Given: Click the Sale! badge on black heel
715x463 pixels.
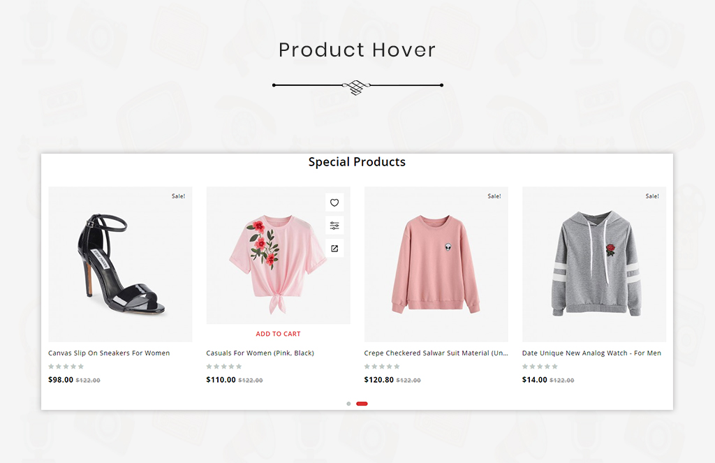Looking at the screenshot, I should pos(178,196).
